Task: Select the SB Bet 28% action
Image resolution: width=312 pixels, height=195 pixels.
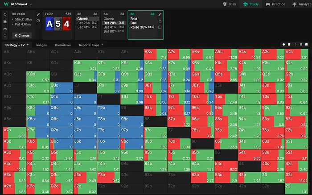Action: pyautogui.click(x=113, y=23)
